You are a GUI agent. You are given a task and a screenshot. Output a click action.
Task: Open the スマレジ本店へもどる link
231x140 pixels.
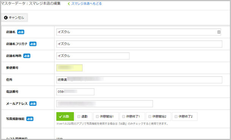coord(86,4)
